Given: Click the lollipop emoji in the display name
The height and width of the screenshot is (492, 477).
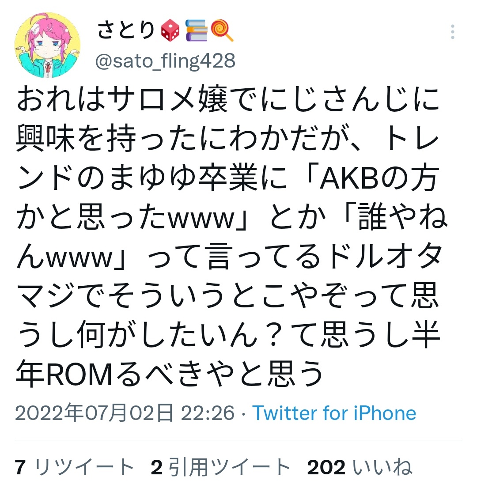Looking at the screenshot, I should point(222,30).
